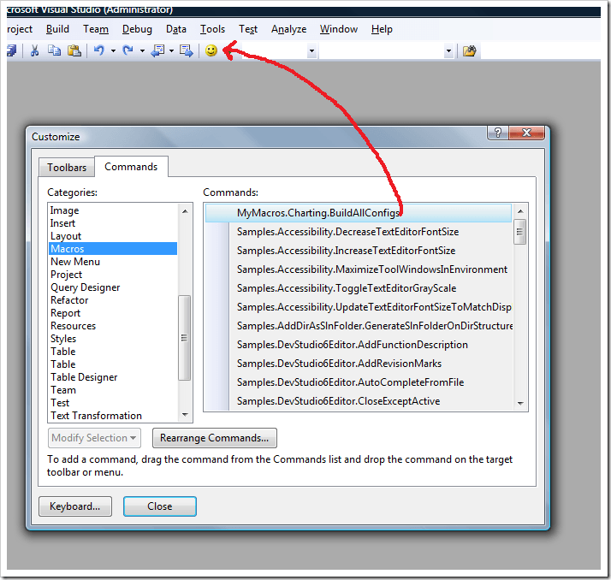Screen dimensions: 611x580
Task: Click the Paste clipboard toolbar icon
Action: click(x=74, y=50)
